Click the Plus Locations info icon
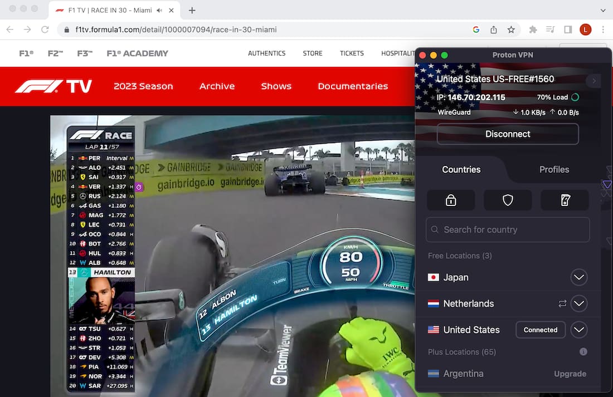Viewport: 613px width, 397px height. pyautogui.click(x=583, y=352)
